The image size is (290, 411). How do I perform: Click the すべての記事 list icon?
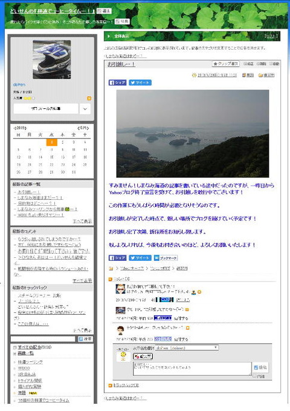(15, 347)
